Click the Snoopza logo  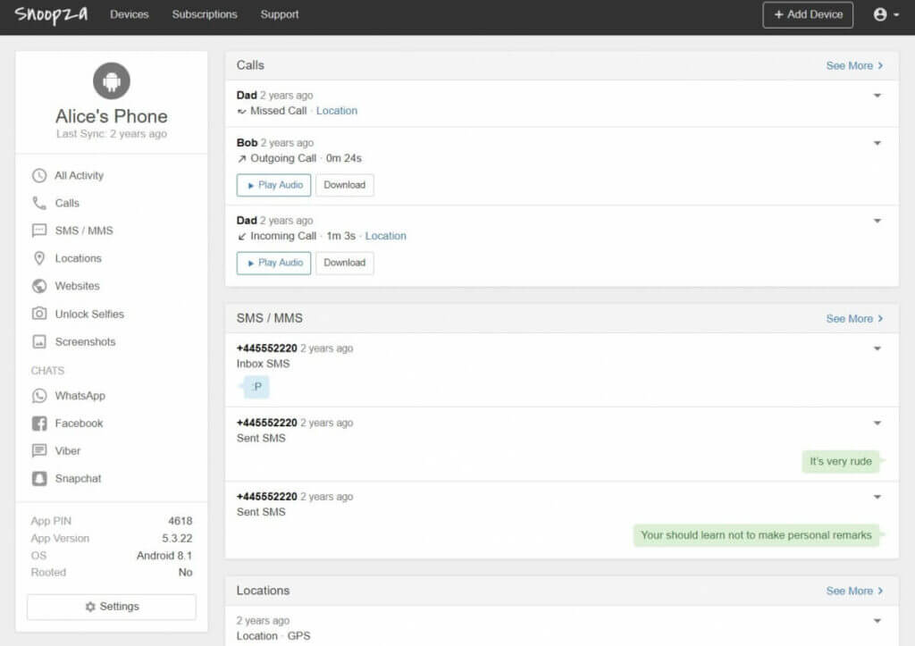pyautogui.click(x=51, y=14)
